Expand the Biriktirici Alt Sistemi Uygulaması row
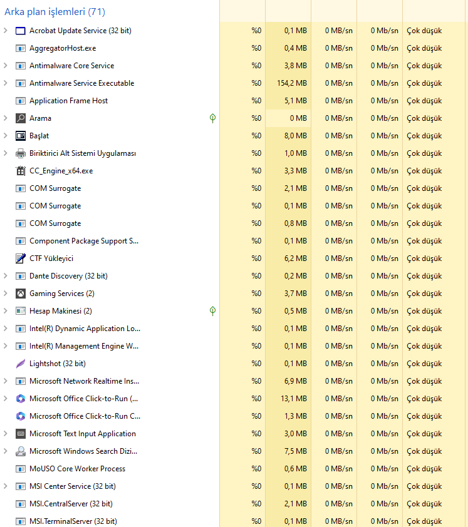Image resolution: width=468 pixels, height=527 pixels. pyautogui.click(x=6, y=153)
